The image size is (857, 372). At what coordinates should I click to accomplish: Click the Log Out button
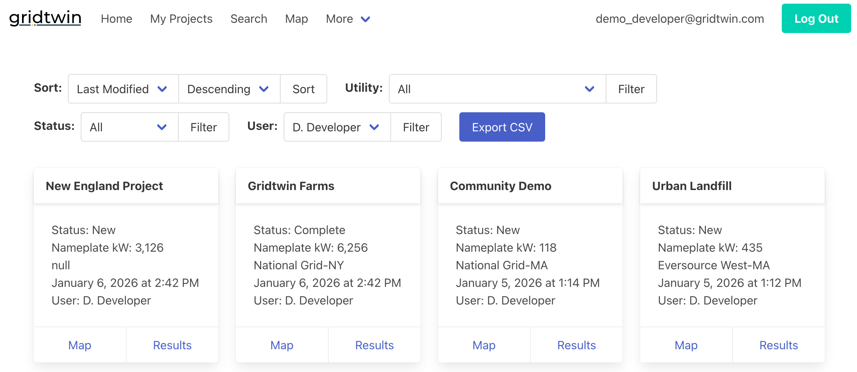click(816, 18)
